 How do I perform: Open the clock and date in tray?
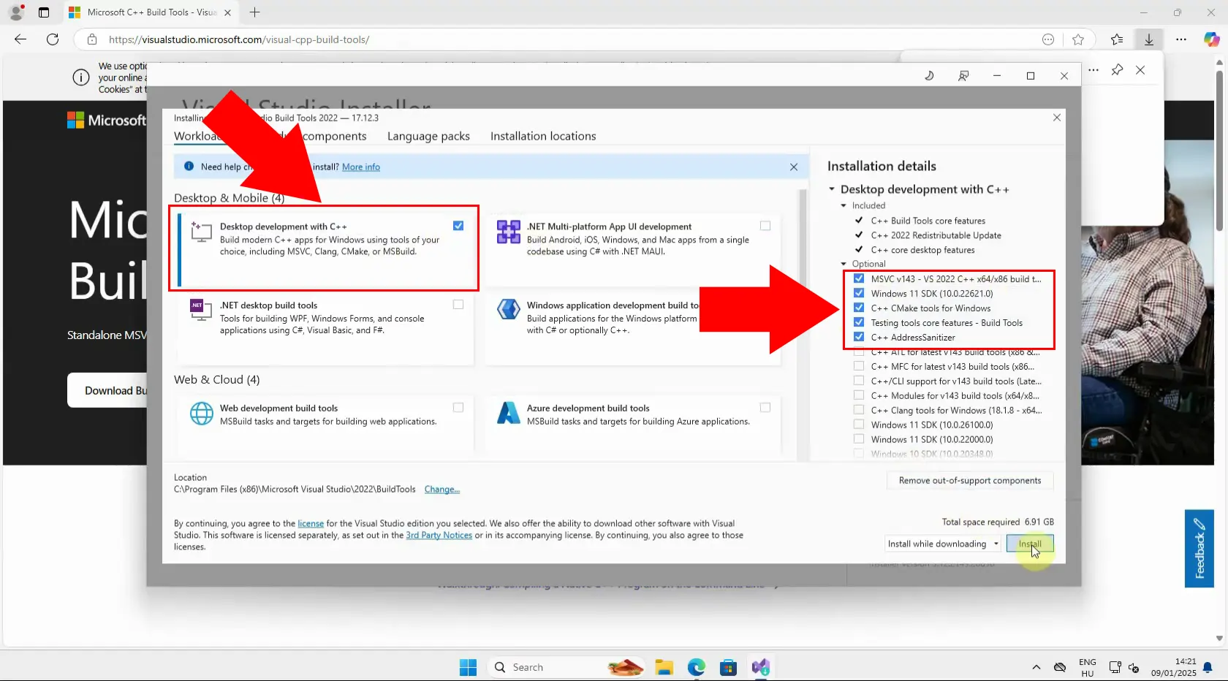point(1174,667)
